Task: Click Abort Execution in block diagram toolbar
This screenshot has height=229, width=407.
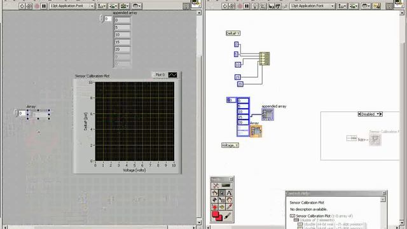Action: pyautogui.click(x=240, y=6)
